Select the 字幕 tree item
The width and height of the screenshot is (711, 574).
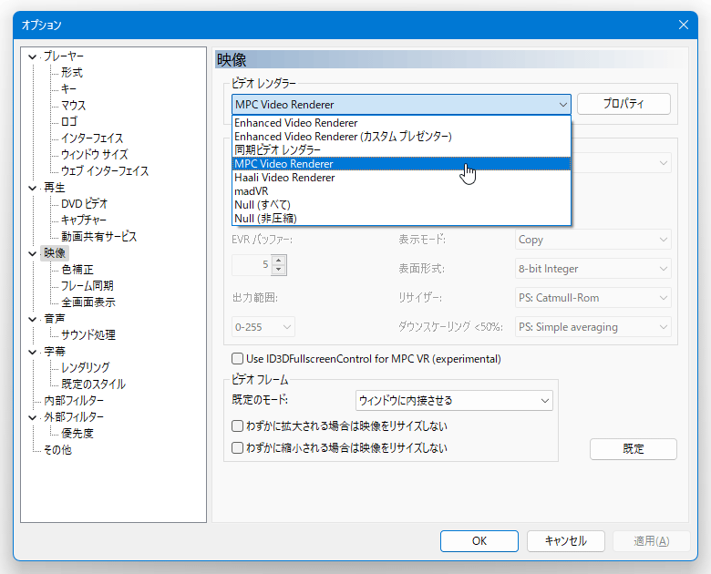click(55, 352)
